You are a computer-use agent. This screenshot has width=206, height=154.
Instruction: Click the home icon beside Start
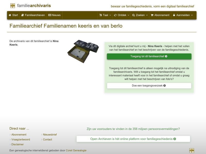click(10, 15)
